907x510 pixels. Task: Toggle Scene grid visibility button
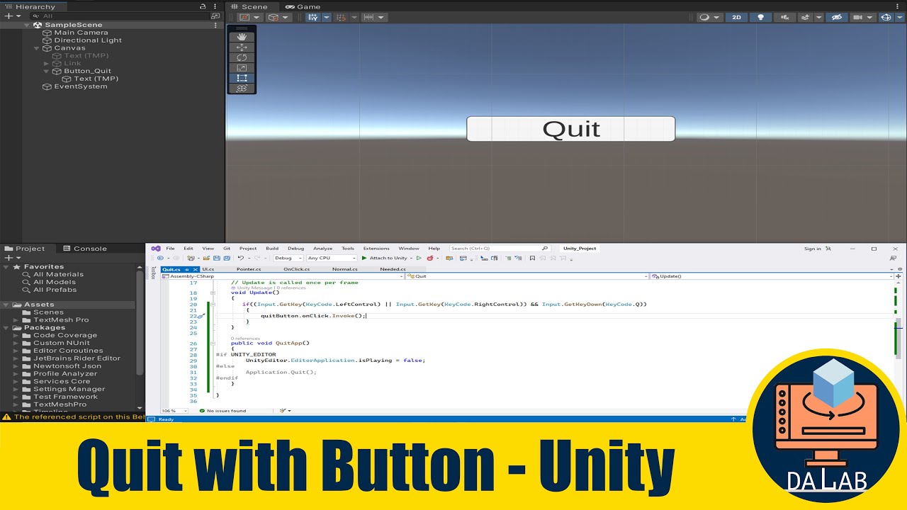(x=313, y=17)
